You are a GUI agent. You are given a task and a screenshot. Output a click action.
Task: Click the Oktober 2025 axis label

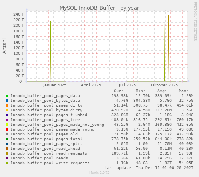(164, 85)
